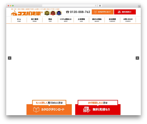Open header 無料見積もり red button
The height and width of the screenshot is (124, 147).
tap(125, 12)
